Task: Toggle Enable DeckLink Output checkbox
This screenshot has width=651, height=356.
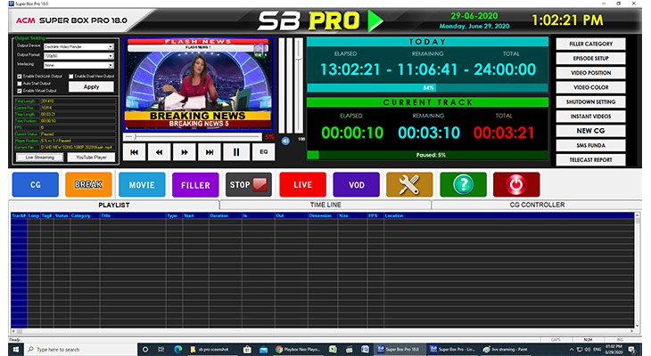Action: (20, 77)
